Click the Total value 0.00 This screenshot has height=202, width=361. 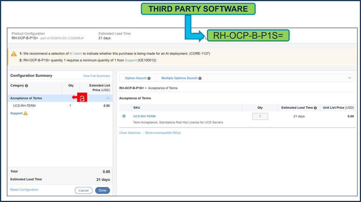(106, 172)
